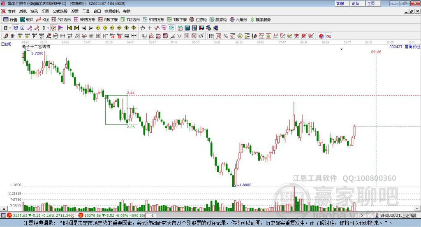Screen dimensions: 421x227
Task: Open the 9P四方形 tool
Action: coord(85,20)
